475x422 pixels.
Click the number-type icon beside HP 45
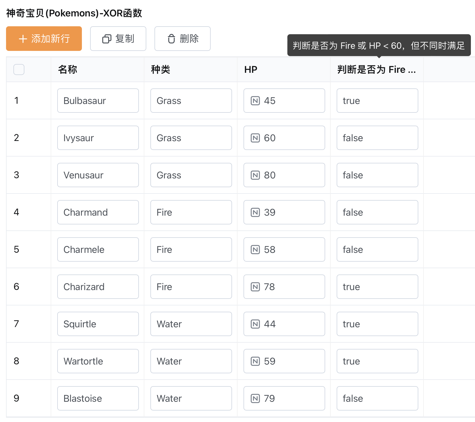pos(255,101)
